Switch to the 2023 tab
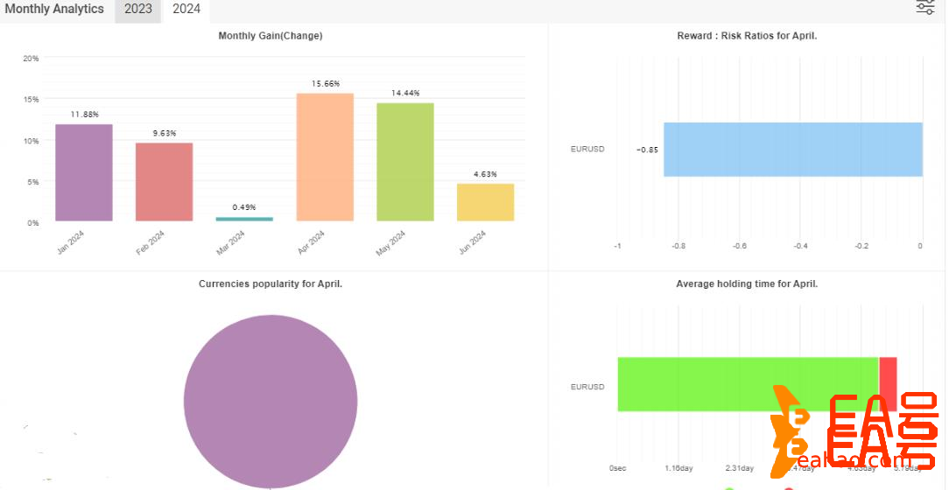The height and width of the screenshot is (490, 949). (137, 10)
